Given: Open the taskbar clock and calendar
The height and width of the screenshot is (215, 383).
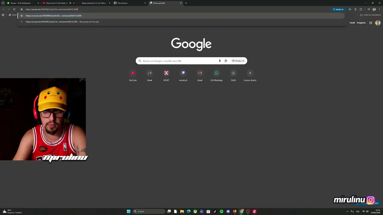Looking at the screenshot, I should point(375,211).
